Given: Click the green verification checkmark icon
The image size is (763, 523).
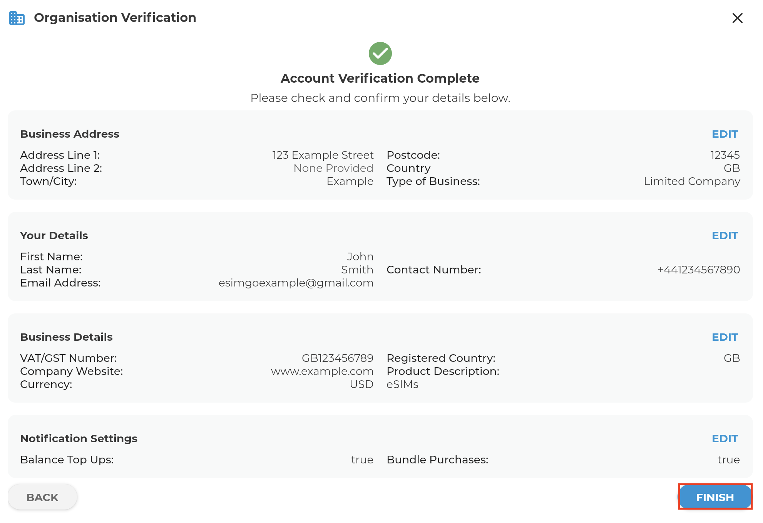Looking at the screenshot, I should (380, 53).
